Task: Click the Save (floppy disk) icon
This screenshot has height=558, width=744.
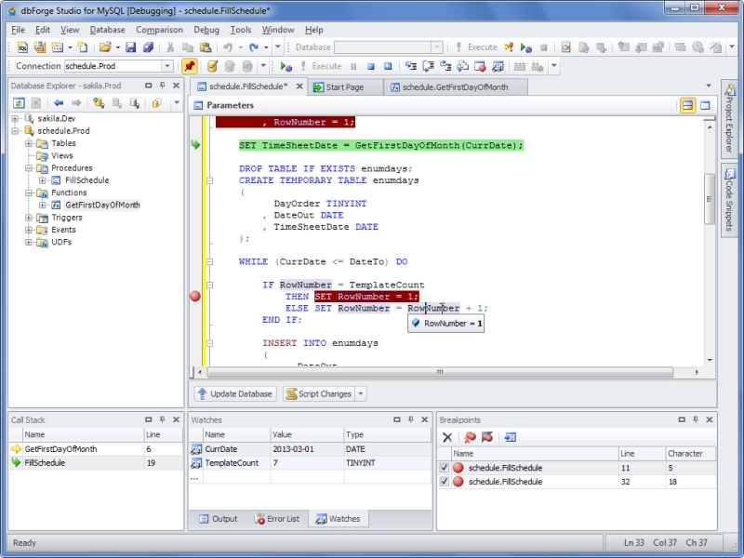Action: [130, 47]
